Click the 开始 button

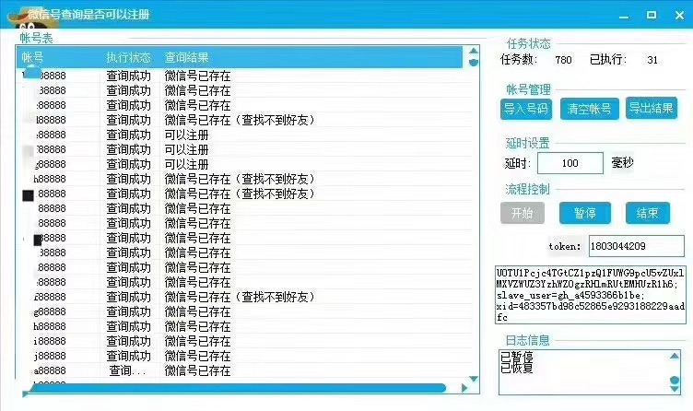pyautogui.click(x=522, y=213)
